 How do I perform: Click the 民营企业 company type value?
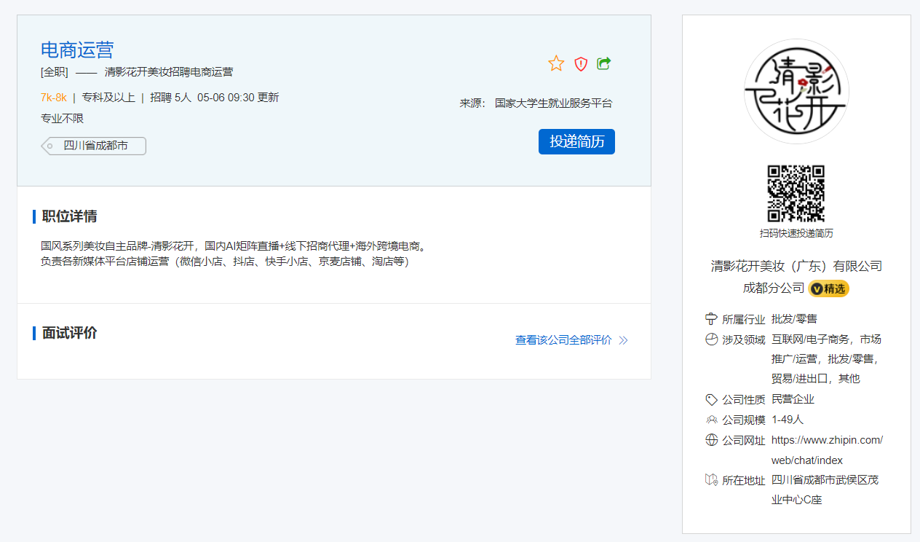pyautogui.click(x=793, y=399)
